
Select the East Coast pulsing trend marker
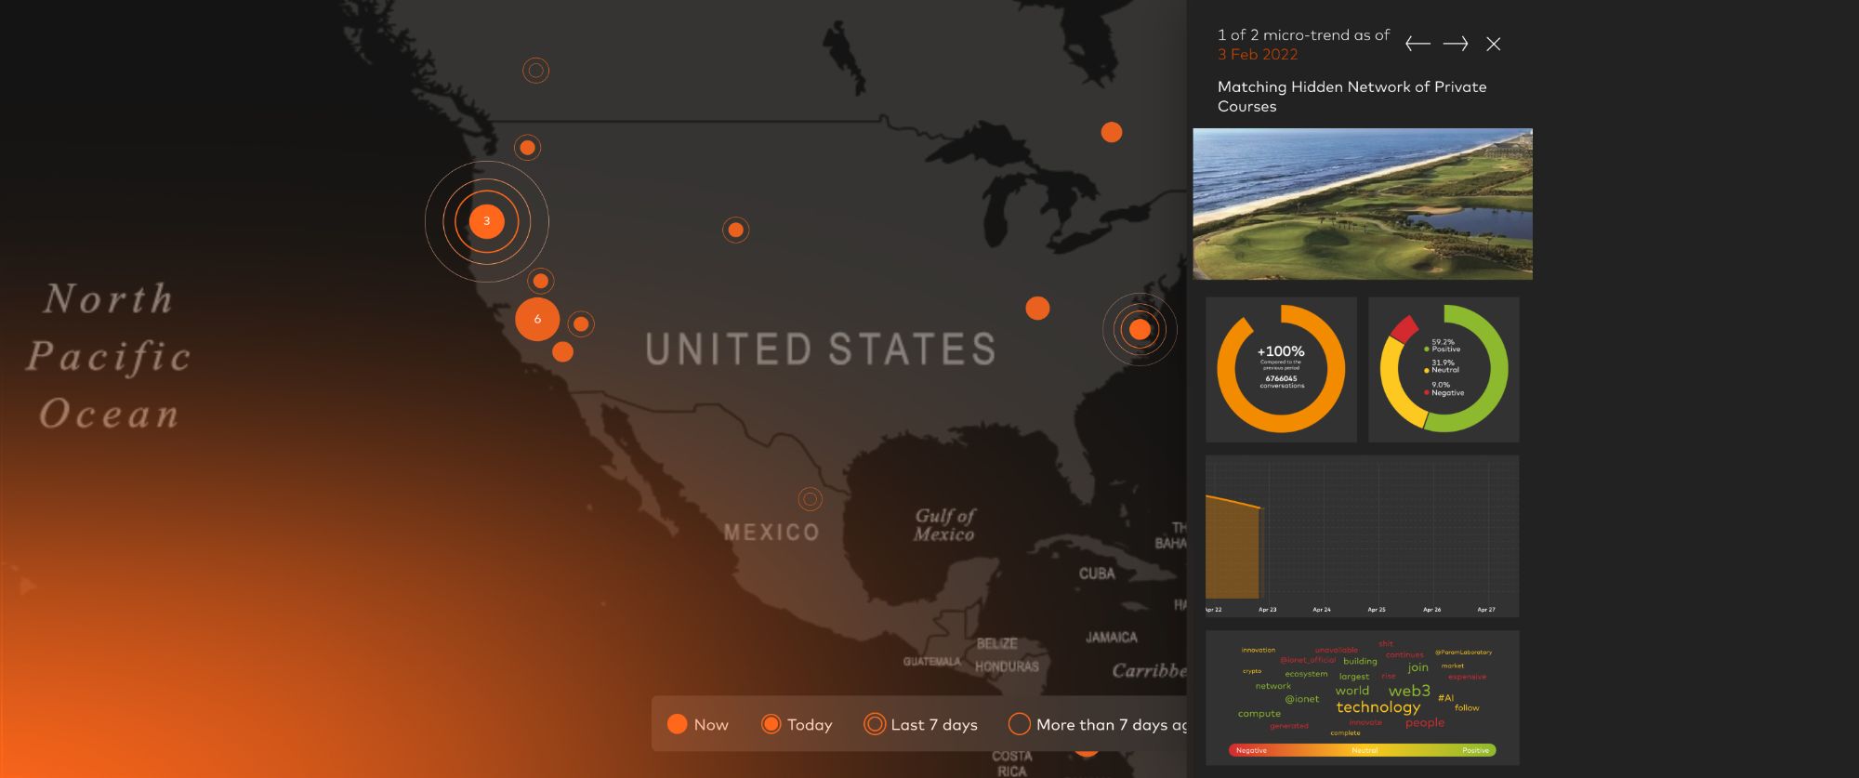click(1140, 329)
